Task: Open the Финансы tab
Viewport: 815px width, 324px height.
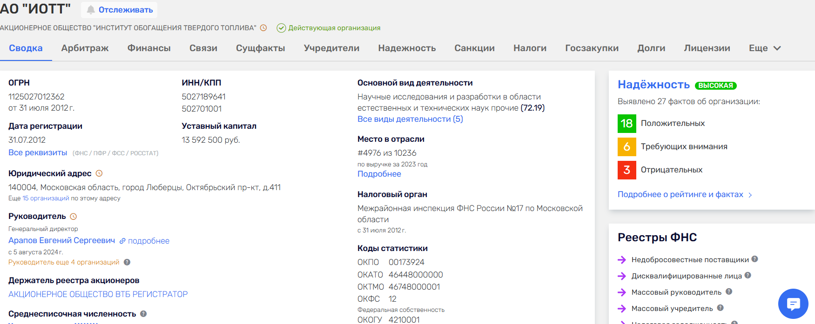Action: tap(149, 48)
